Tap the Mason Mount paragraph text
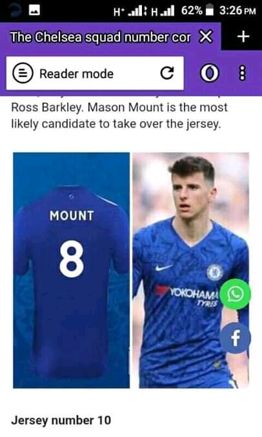 (x=119, y=115)
